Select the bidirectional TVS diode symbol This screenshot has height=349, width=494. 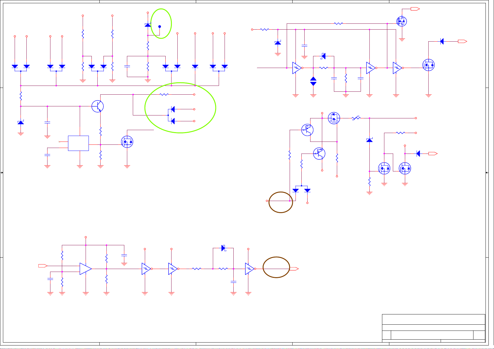click(x=313, y=81)
